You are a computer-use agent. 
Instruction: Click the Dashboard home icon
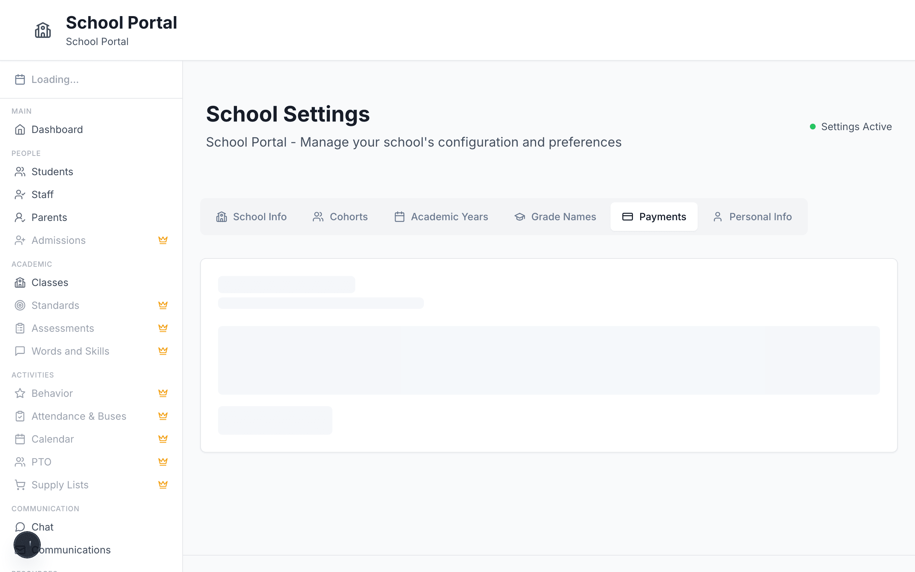click(x=20, y=130)
